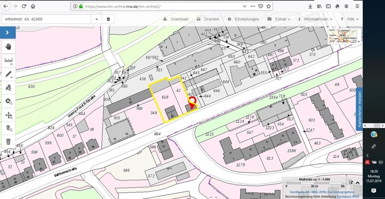Expand the Informationen dropdown menu
Screen dimensions: 385x199
(x=315, y=19)
